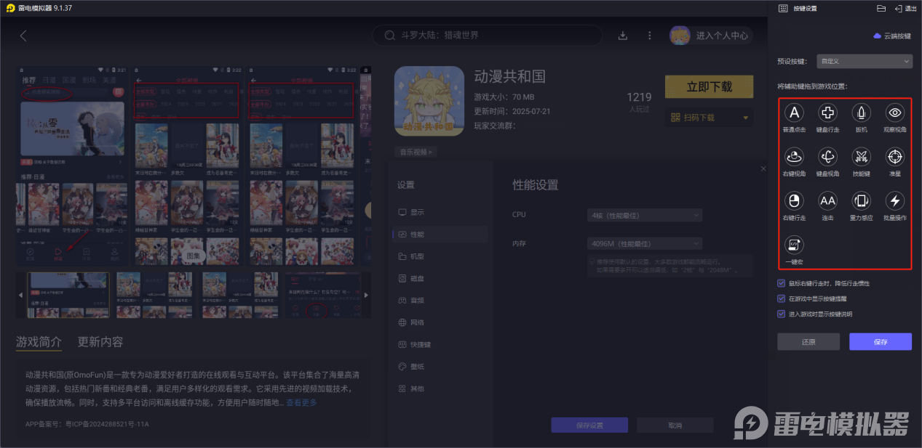Image resolution: width=922 pixels, height=448 pixels.
Task: Open the 预设按键 preset dropdown
Action: (864, 61)
